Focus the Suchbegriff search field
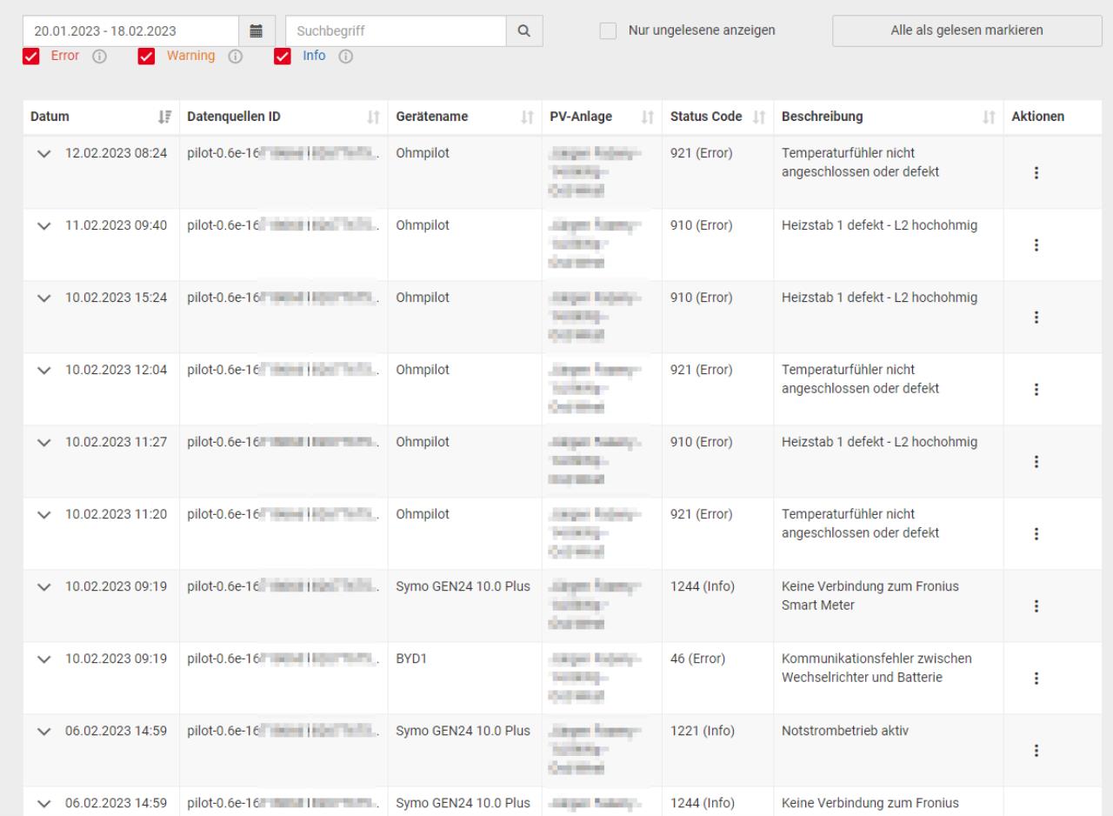1113x816 pixels. (x=396, y=30)
